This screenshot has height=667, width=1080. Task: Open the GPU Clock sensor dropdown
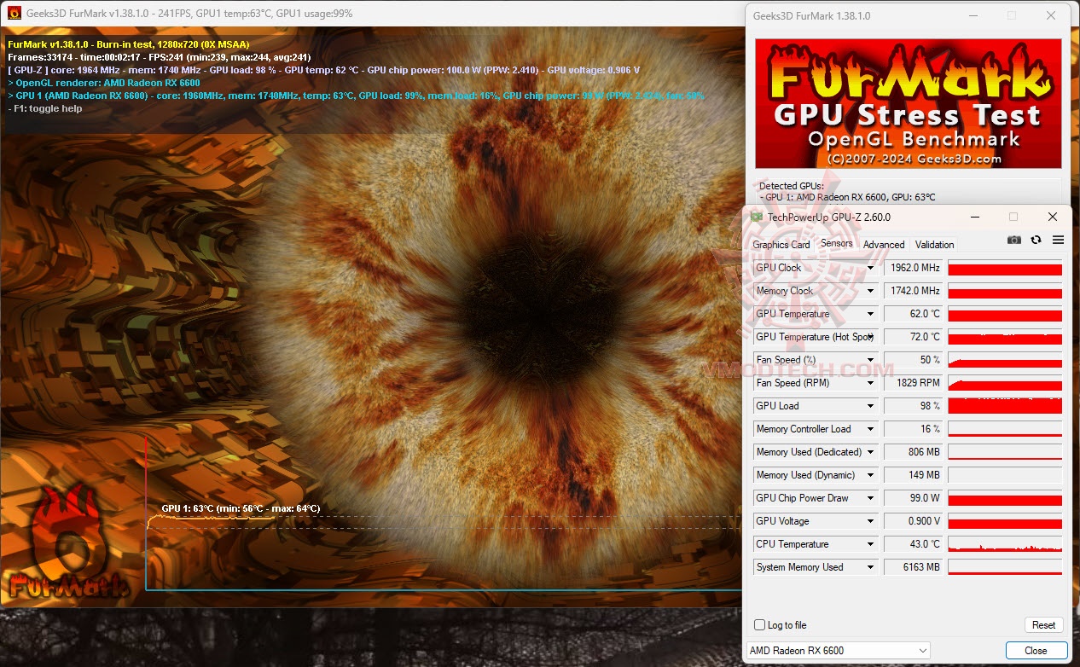(870, 268)
